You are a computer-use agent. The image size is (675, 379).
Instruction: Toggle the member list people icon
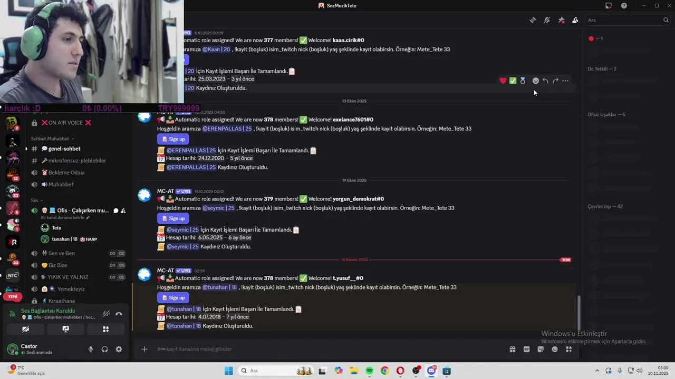(575, 20)
